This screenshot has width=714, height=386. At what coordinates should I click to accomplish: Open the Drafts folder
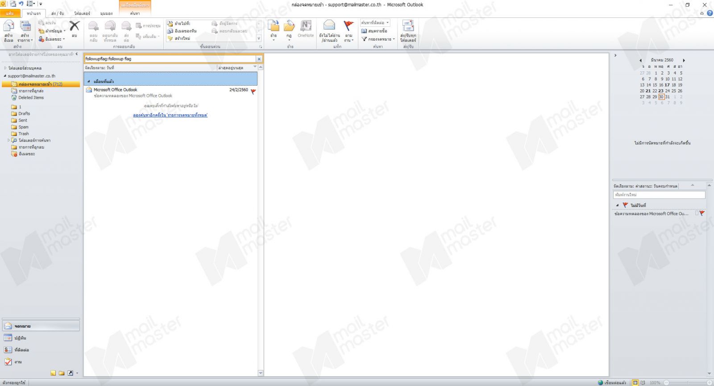click(24, 114)
